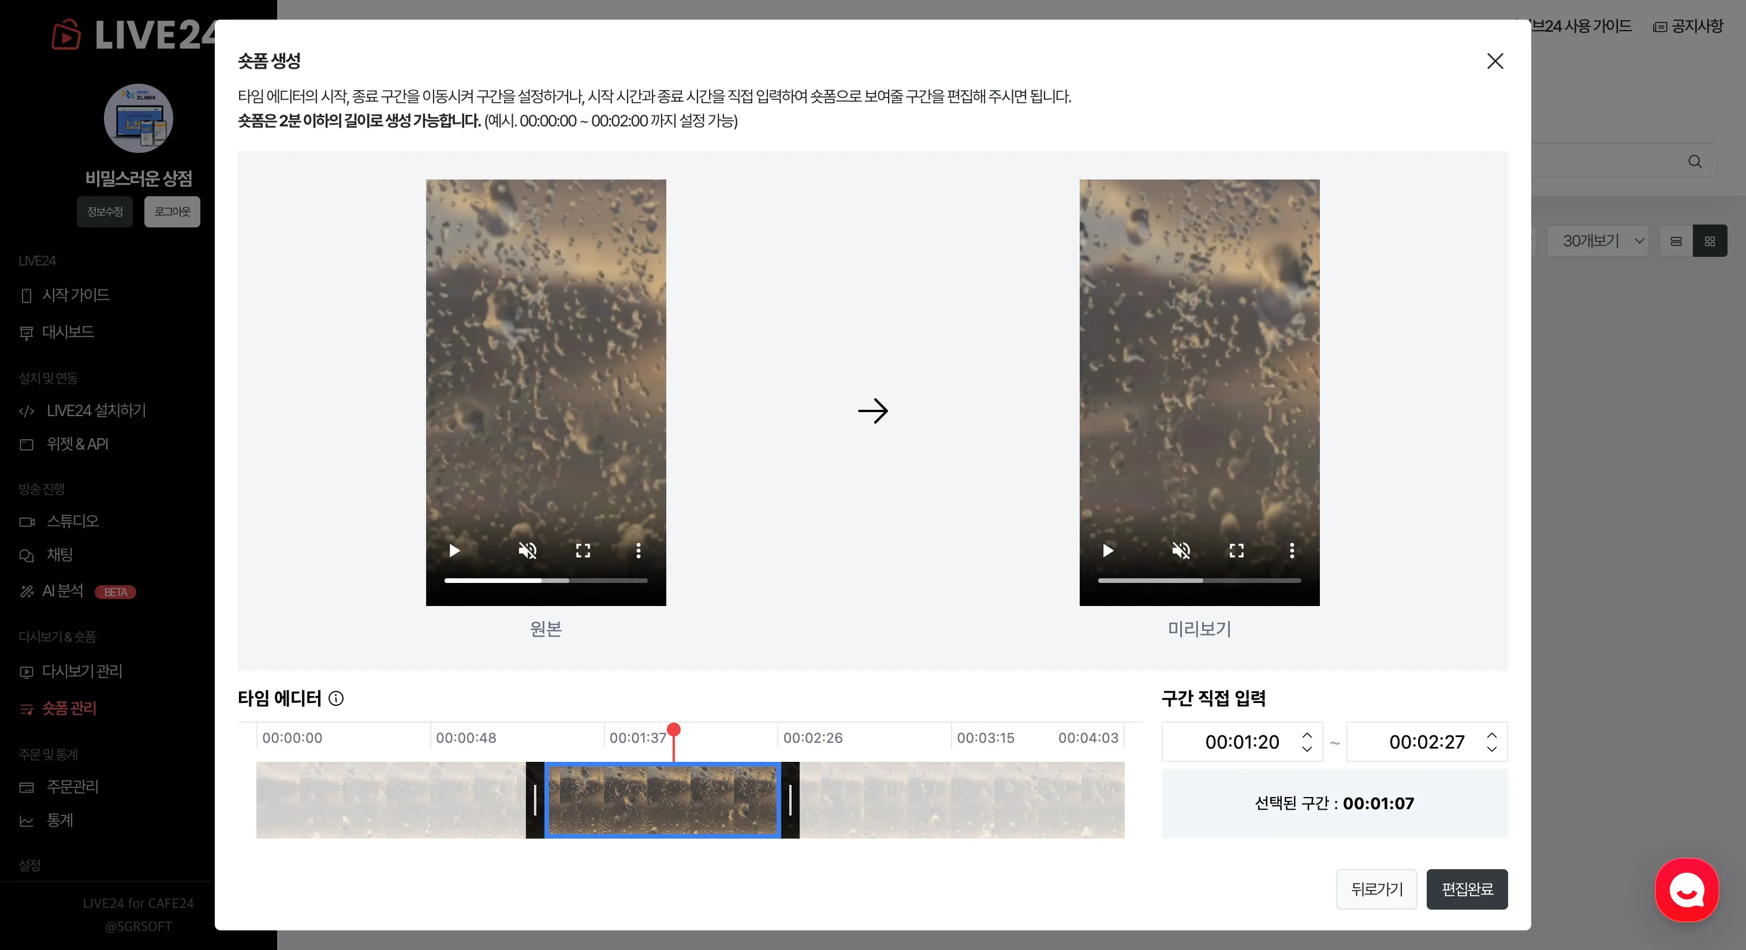This screenshot has height=950, width=1746.
Task: Click the time editor info icon
Action: point(336,698)
